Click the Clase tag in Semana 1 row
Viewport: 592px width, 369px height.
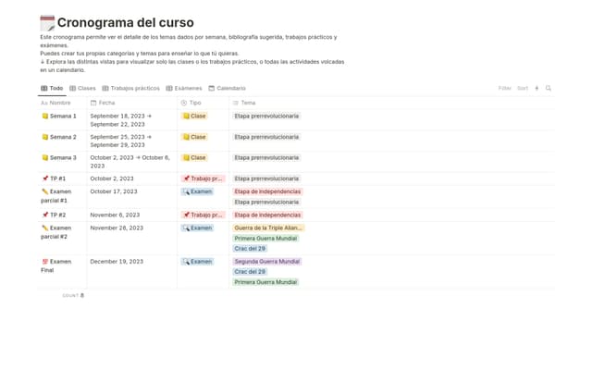pos(194,117)
